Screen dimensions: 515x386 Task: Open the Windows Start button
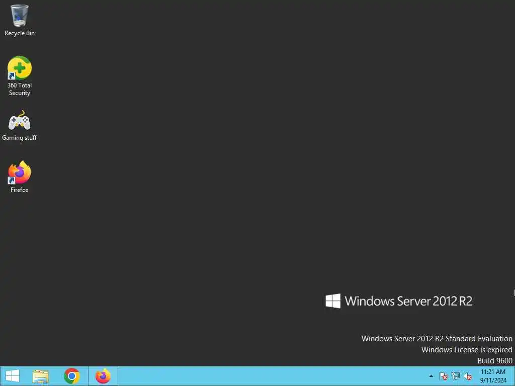pyautogui.click(x=13, y=376)
